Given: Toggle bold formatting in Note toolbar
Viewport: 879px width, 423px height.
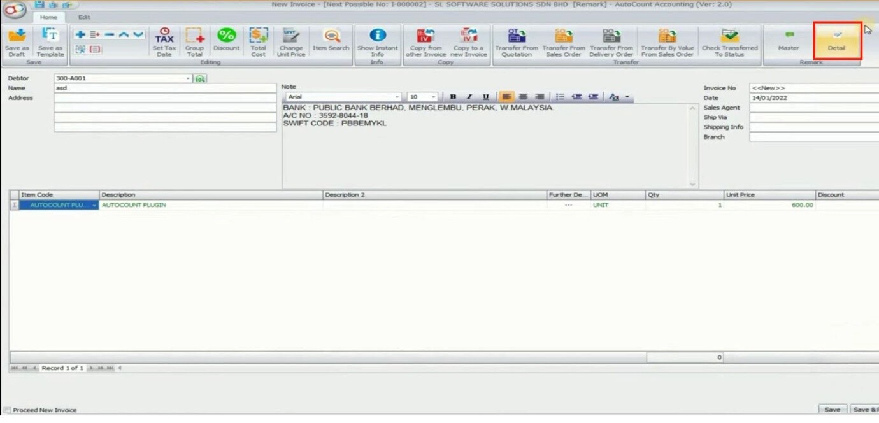Looking at the screenshot, I should point(453,97).
